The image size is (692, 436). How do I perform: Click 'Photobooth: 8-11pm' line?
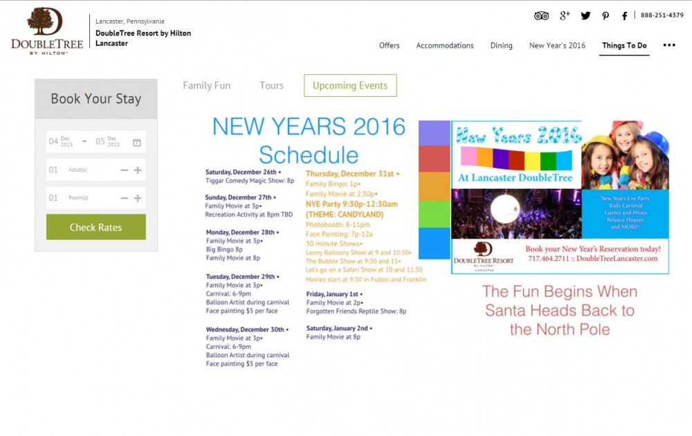point(338,225)
